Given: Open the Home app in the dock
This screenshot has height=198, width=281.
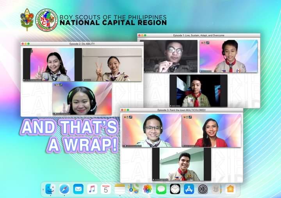Looking at the screenshot, I should click(230, 189).
